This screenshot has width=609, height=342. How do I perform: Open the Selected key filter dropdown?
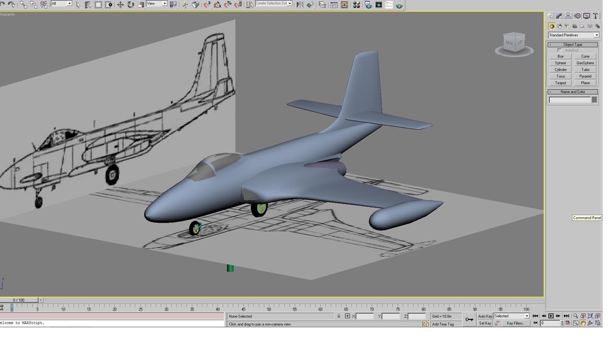coord(511,316)
